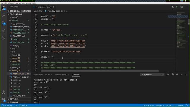Image resolution: width=190 pixels, height=107 pixels.
Task: Click the notifications bell in status bar
Action: coord(187,105)
